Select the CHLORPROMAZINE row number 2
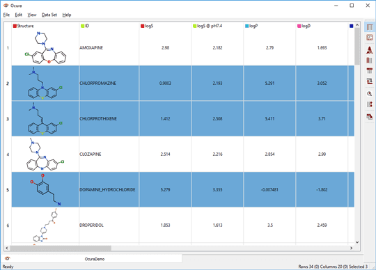 tap(8, 84)
